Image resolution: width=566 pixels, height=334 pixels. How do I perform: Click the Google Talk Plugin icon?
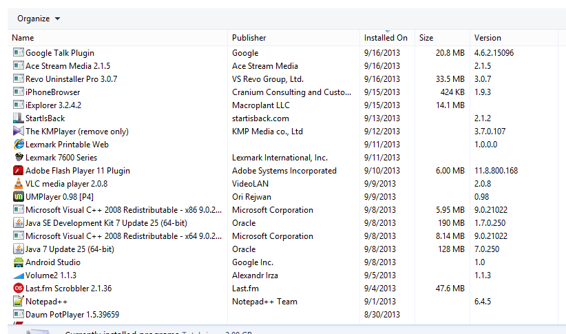(19, 52)
